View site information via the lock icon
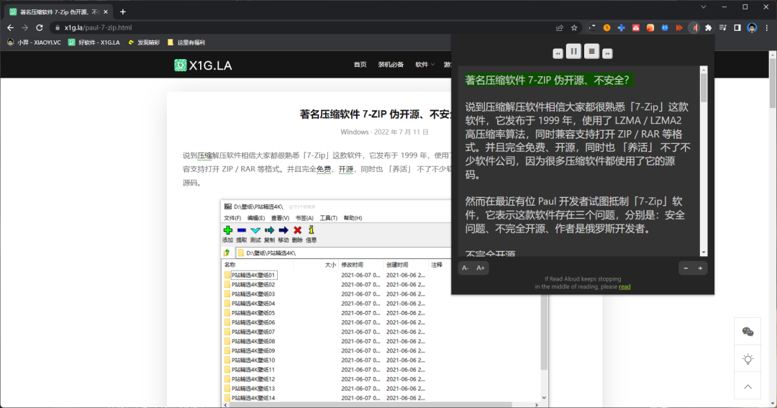 click(x=58, y=28)
